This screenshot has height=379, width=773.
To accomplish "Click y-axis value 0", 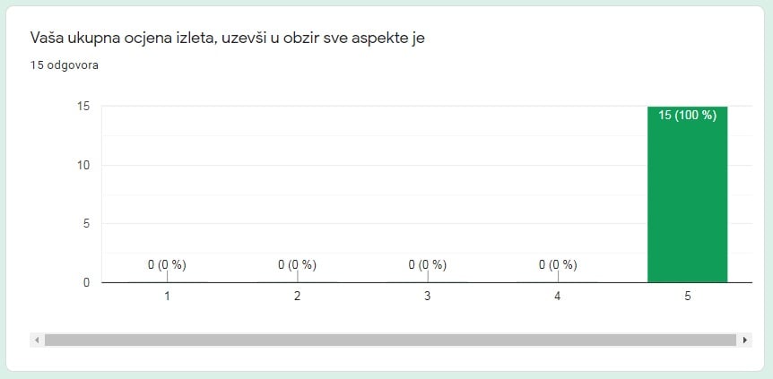I will click(86, 283).
